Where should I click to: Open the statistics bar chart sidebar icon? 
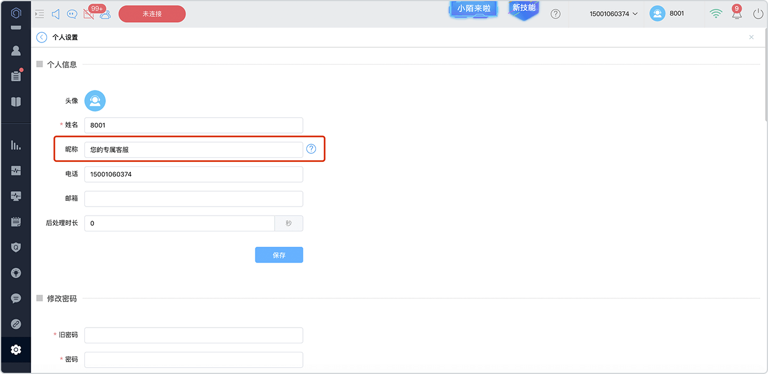pyautogui.click(x=16, y=145)
